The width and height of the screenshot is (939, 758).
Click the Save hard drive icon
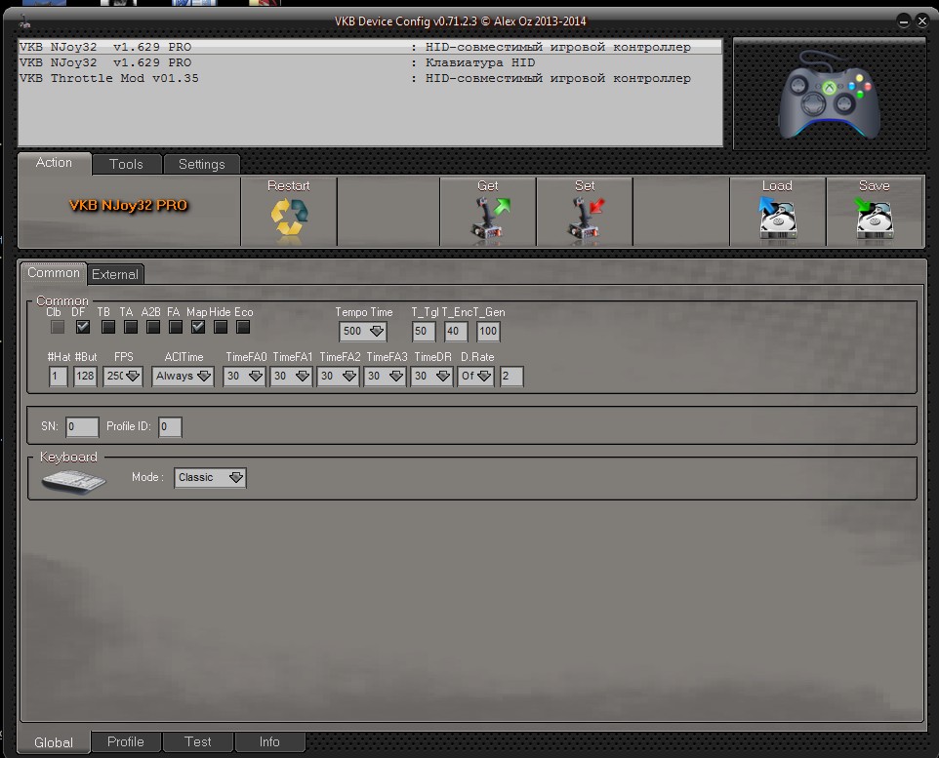pos(874,218)
